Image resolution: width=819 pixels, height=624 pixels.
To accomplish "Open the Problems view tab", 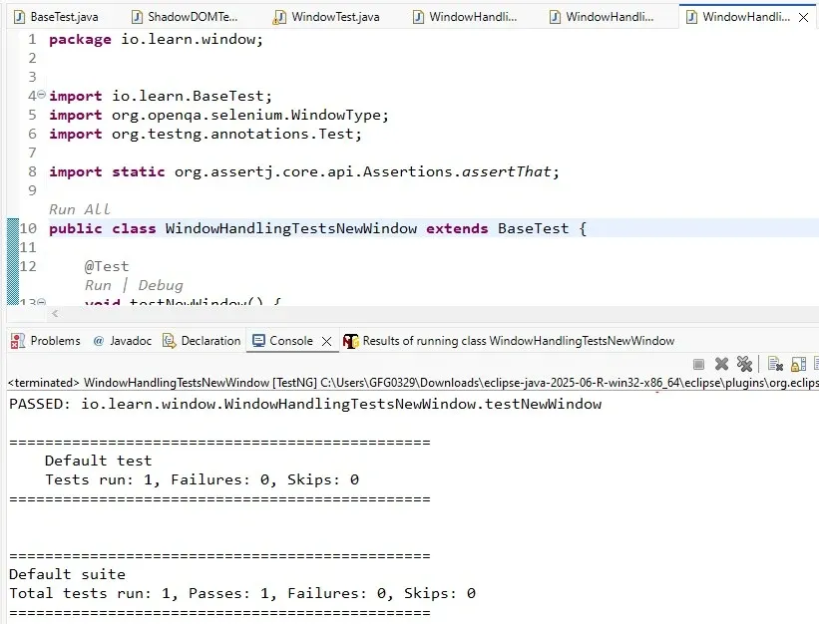I will pyautogui.click(x=46, y=341).
